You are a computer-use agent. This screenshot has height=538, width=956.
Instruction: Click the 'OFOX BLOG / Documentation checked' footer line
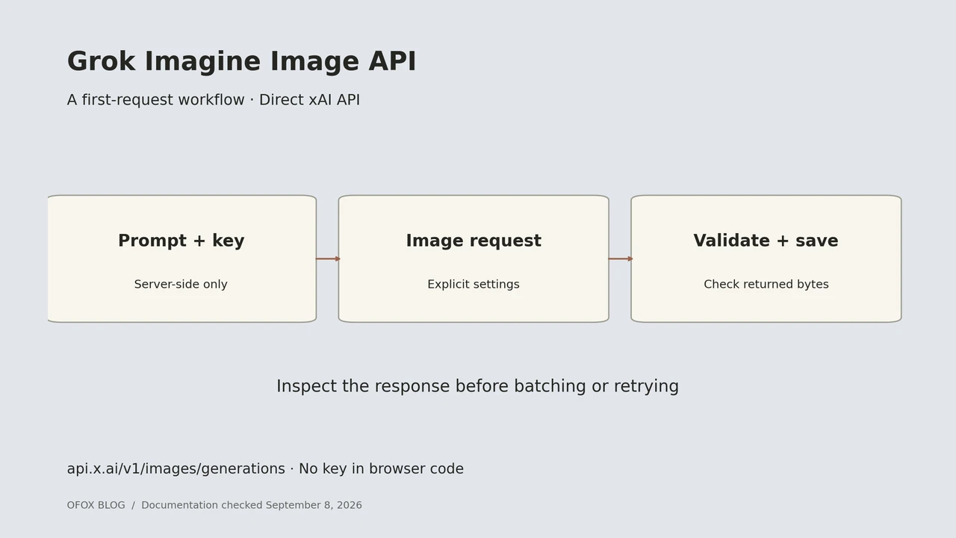click(214, 506)
